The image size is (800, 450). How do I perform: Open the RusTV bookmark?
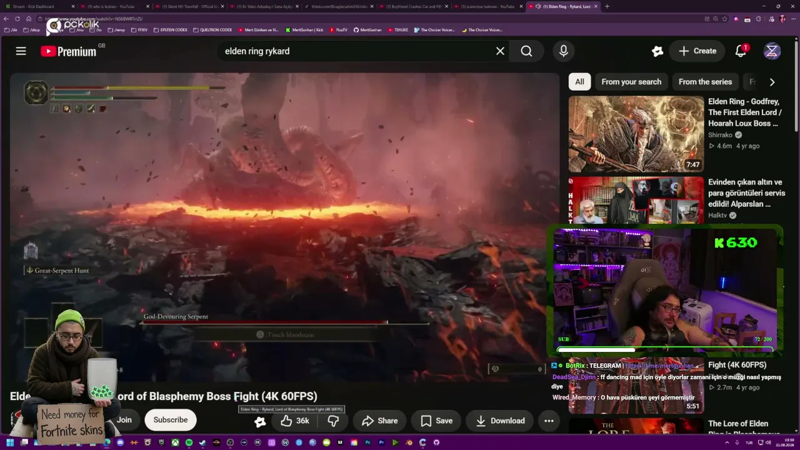pos(338,30)
